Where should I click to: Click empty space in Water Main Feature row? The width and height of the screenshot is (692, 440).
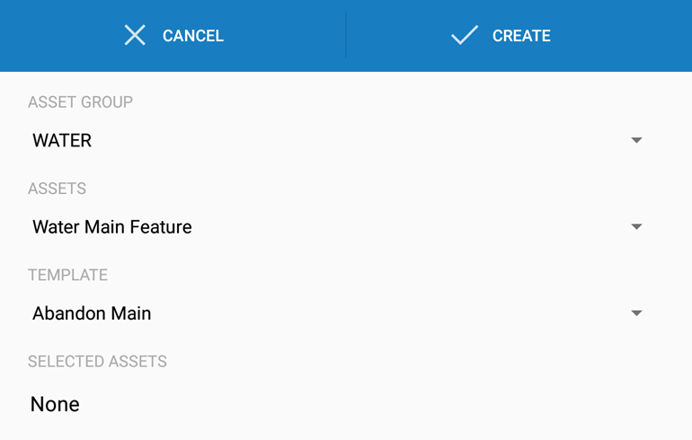(404, 227)
